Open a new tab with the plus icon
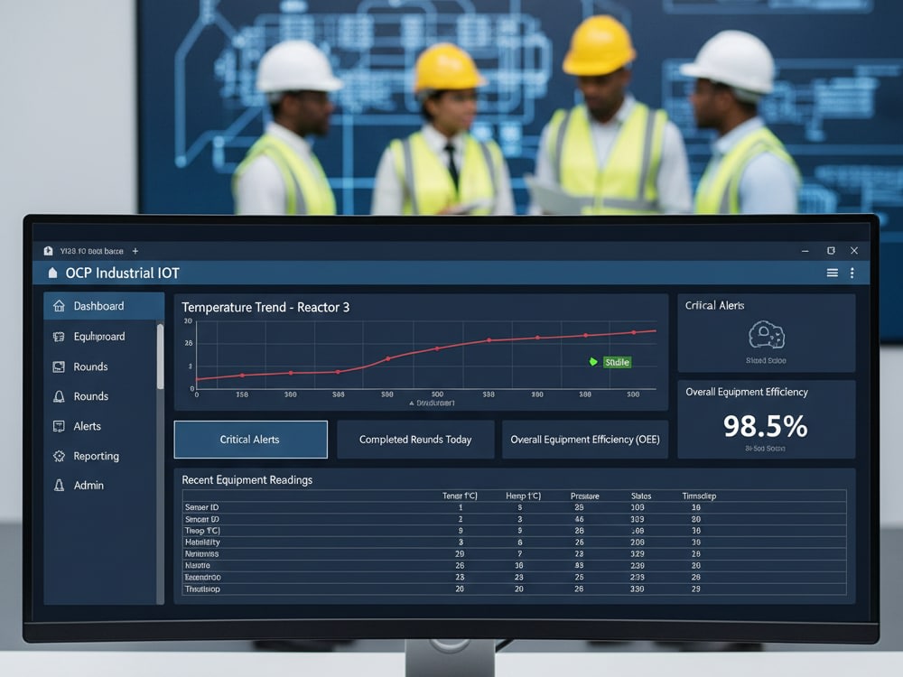 [135, 251]
